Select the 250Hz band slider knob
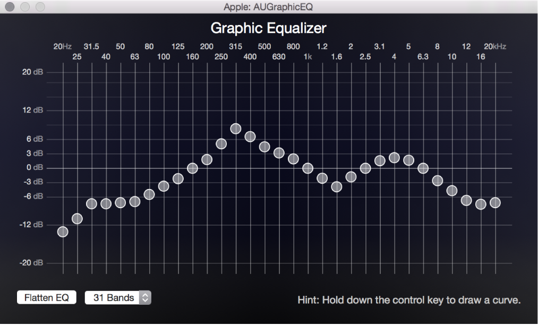Viewport: 538px width, 325px height. click(220, 143)
